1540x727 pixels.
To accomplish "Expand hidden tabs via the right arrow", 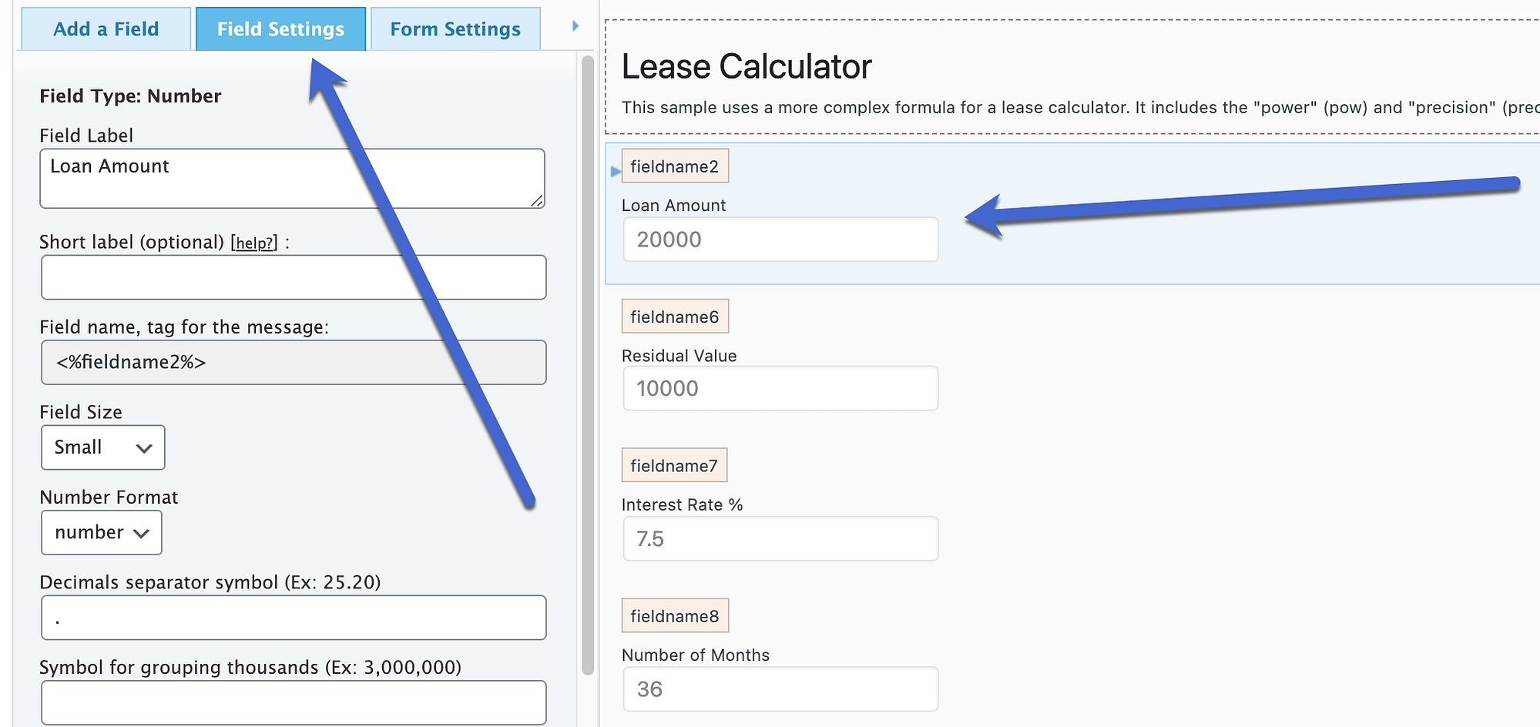I will 575,25.
